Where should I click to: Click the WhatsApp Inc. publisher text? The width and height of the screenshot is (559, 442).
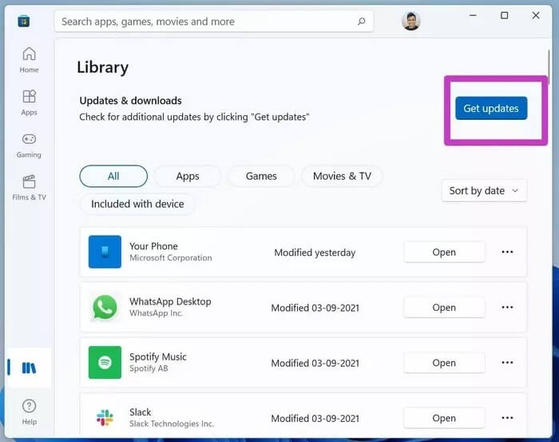(157, 313)
